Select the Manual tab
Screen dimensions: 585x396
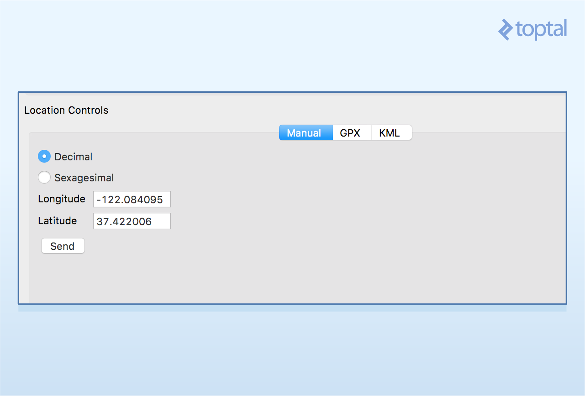pos(306,132)
